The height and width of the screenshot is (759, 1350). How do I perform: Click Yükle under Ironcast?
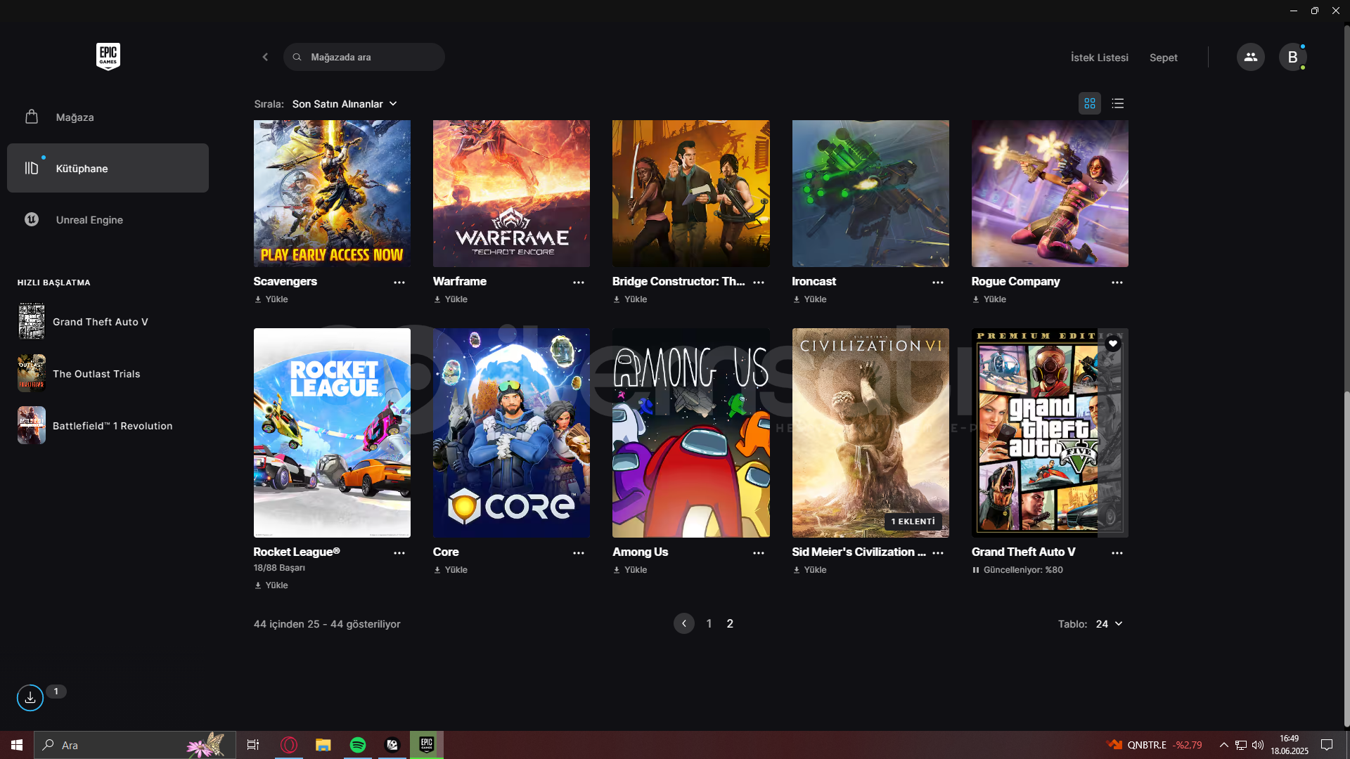[x=809, y=299]
